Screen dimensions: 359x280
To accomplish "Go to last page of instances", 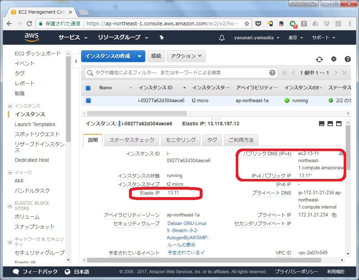I will (x=344, y=73).
